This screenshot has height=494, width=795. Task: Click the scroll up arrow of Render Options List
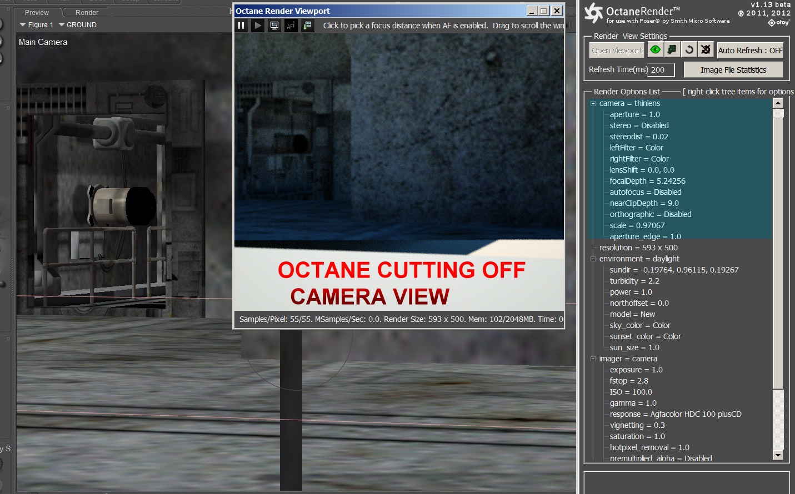(x=778, y=103)
